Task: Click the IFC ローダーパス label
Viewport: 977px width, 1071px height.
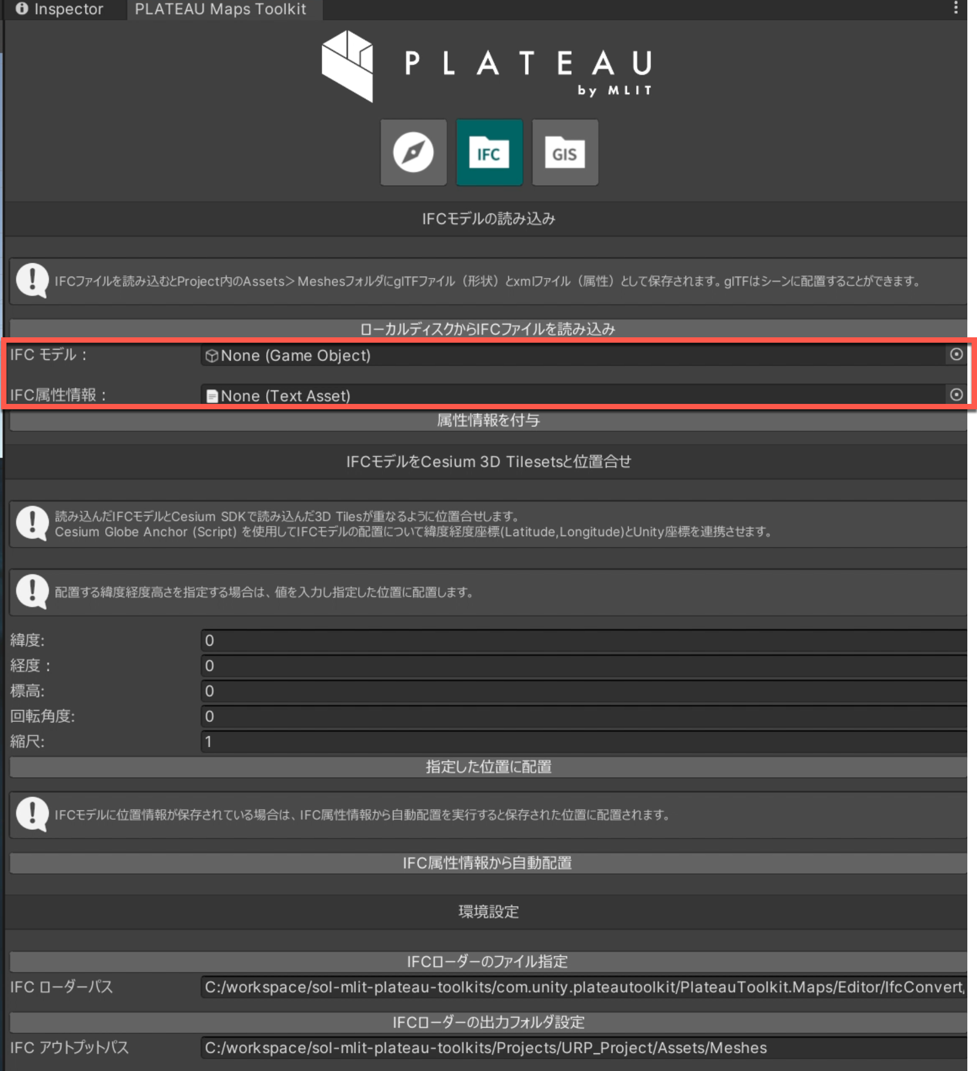Action: click(x=61, y=987)
